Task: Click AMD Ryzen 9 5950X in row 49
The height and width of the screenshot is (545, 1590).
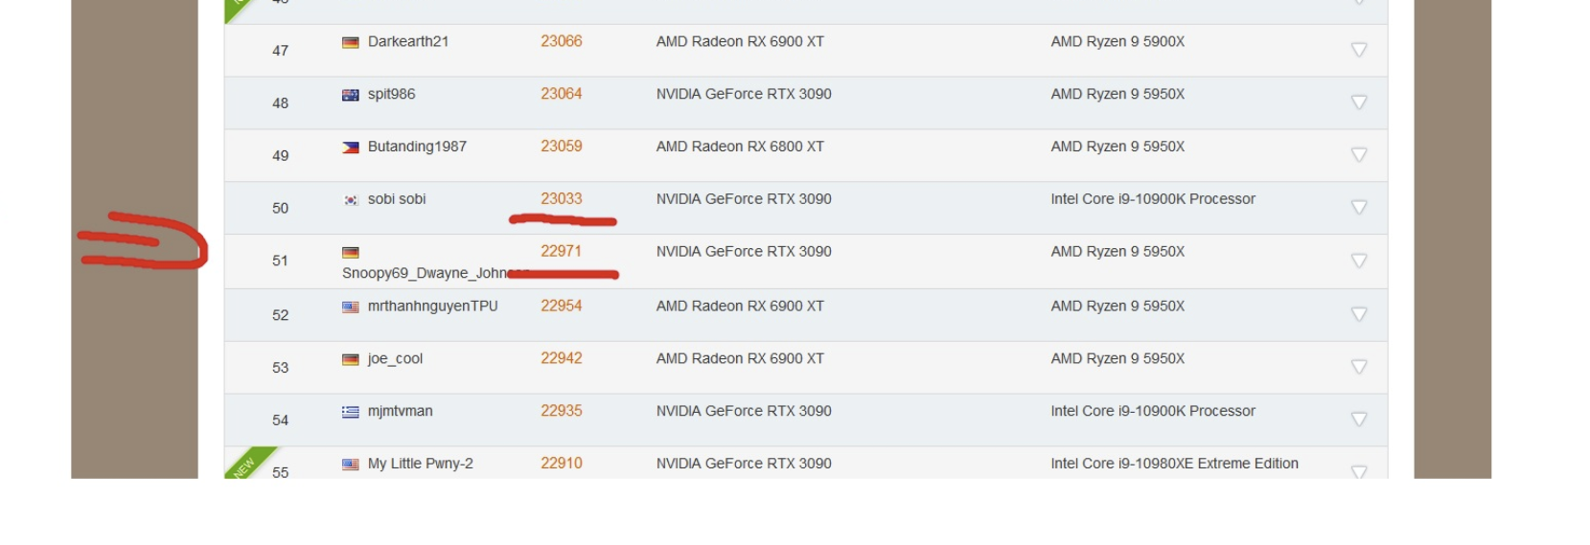Action: tap(1118, 147)
